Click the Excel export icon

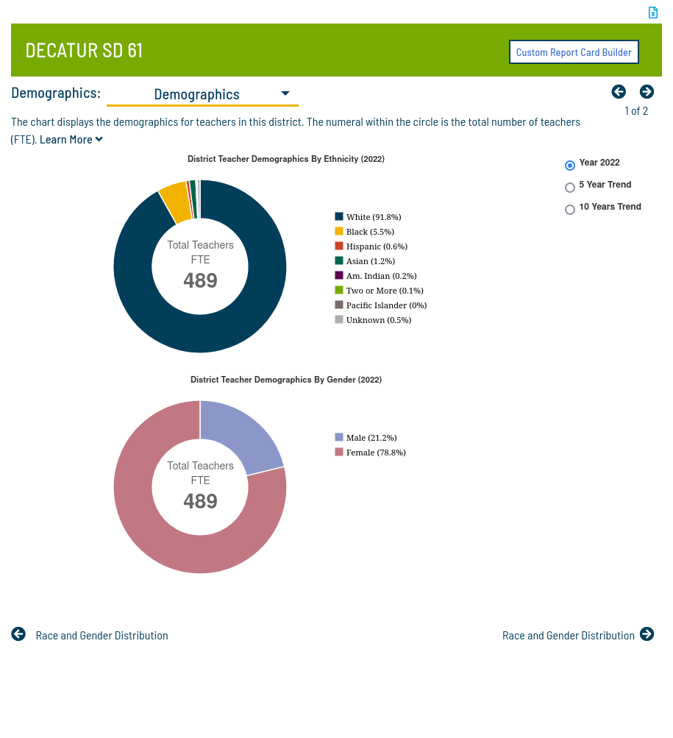652,13
